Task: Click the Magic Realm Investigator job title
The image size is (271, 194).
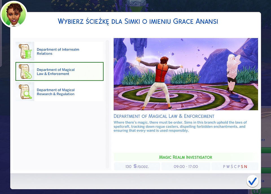Action: (186, 157)
